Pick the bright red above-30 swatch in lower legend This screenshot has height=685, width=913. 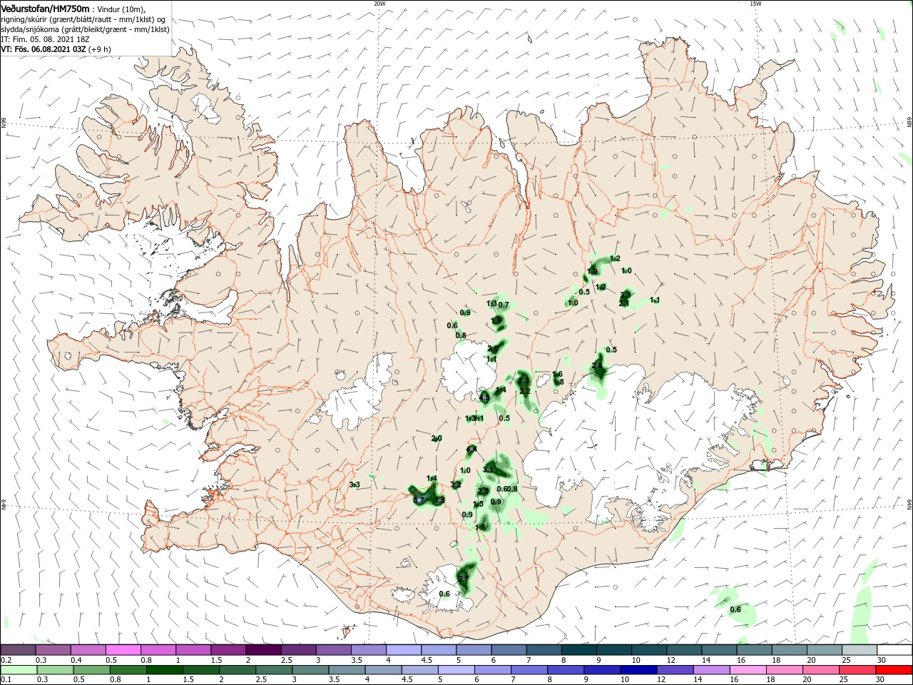pyautogui.click(x=894, y=670)
